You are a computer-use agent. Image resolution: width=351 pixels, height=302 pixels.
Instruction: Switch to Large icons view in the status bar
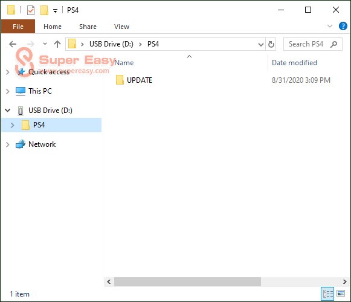pos(341,294)
